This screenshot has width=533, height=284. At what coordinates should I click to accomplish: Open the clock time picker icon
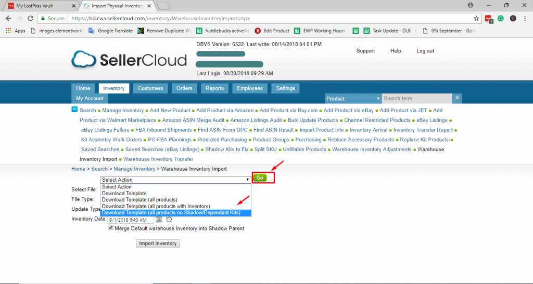coord(169,220)
